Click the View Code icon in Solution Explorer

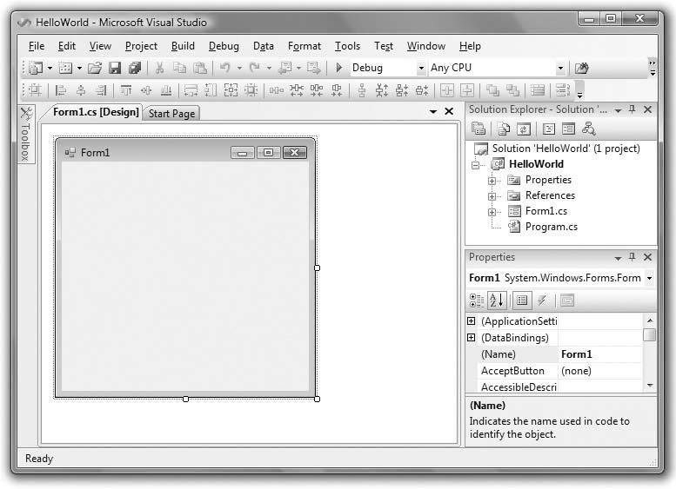pyautogui.click(x=549, y=129)
